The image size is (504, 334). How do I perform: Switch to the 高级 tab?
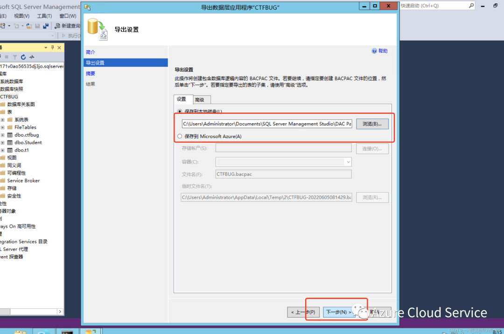click(202, 100)
